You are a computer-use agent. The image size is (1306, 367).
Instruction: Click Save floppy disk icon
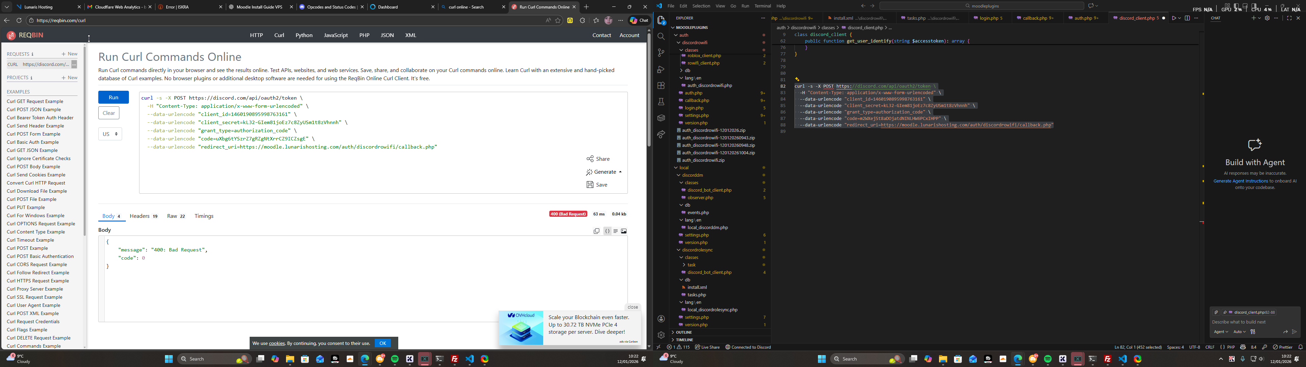coord(590,185)
